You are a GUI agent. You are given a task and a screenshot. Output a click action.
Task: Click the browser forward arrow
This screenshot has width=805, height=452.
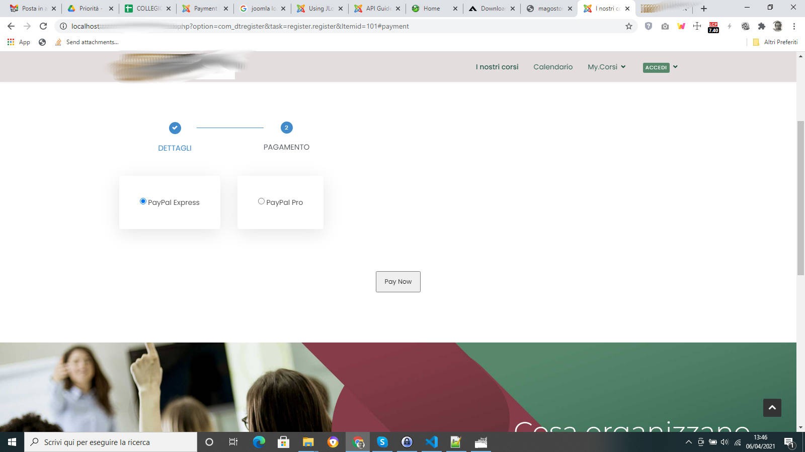27,26
